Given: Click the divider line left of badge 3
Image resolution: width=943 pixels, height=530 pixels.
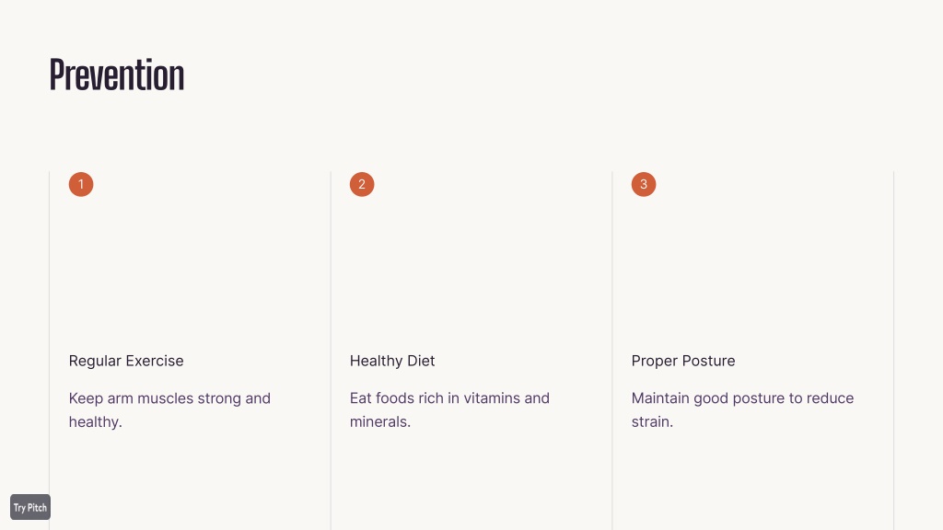Looking at the screenshot, I should [612, 351].
